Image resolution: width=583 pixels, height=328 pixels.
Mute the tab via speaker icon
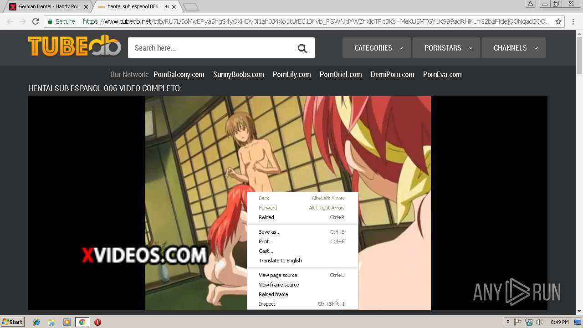pos(167,7)
